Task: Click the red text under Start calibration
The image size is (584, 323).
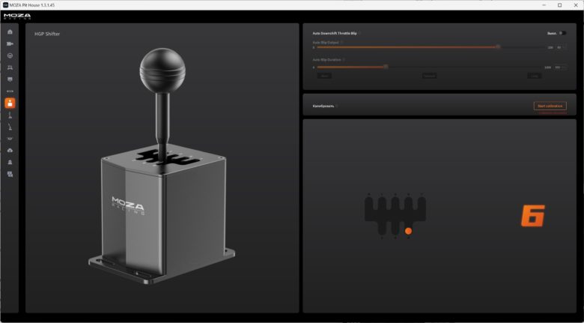Action: pyautogui.click(x=553, y=112)
